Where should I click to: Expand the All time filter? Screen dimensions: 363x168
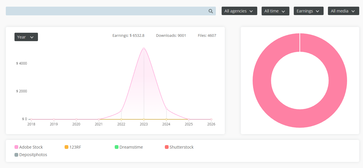(275, 11)
